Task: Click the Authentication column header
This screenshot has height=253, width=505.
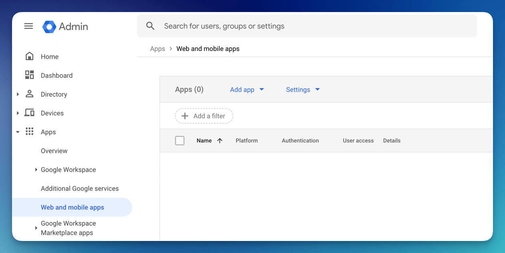Action: point(300,141)
